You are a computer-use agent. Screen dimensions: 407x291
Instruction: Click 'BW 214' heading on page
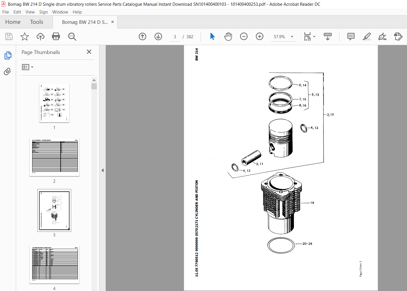click(197, 54)
